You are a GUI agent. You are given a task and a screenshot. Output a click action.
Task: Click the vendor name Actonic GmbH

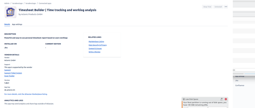coord(10,60)
